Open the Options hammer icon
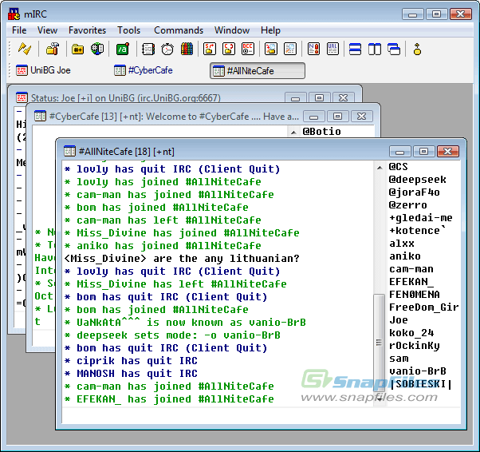The height and width of the screenshot is (452, 480). click(x=53, y=49)
